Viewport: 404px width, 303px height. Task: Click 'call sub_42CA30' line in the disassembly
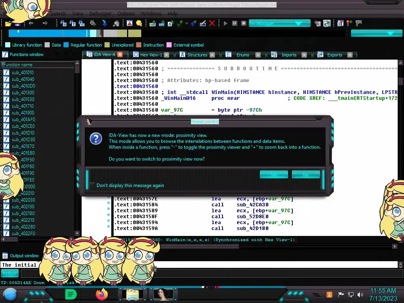pos(239,205)
